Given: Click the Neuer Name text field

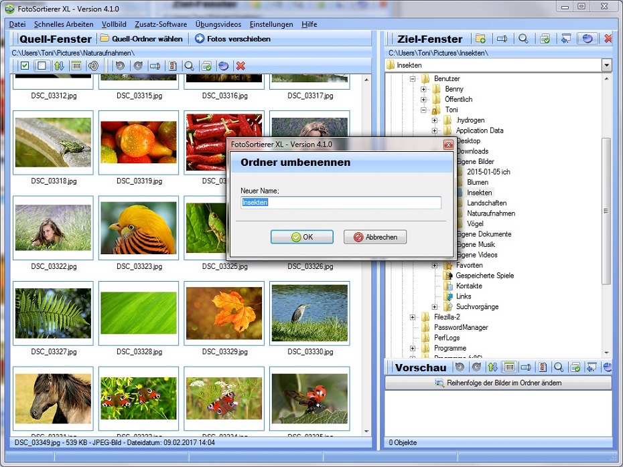Looking at the screenshot, I should pos(341,203).
